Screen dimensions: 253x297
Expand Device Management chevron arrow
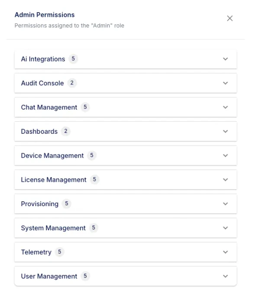pos(225,155)
